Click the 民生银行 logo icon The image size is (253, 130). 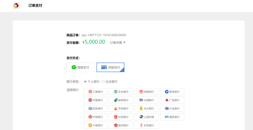pyautogui.click(x=90, y=108)
